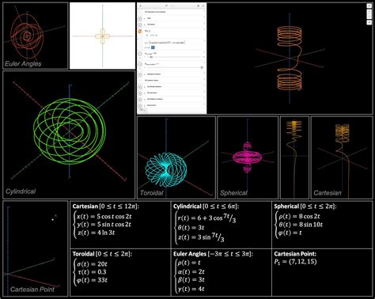Click the blue square button under the long expression
Viewport: 375px width, 299px height.
coord(153,47)
